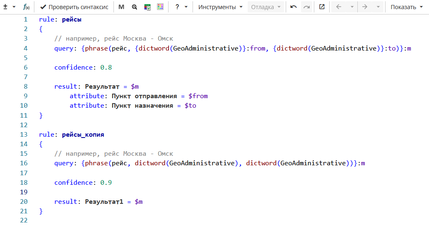The image size is (429, 227).
Task: Click the word phrase on line 16
Action: (x=96, y=163)
